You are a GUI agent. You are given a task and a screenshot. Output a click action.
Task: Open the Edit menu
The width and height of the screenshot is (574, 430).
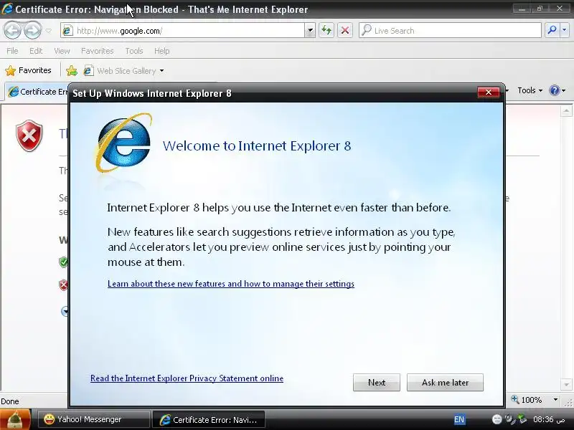click(36, 51)
